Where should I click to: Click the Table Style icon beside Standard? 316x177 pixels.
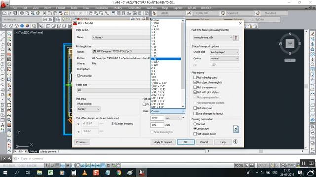(x=223, y=13)
